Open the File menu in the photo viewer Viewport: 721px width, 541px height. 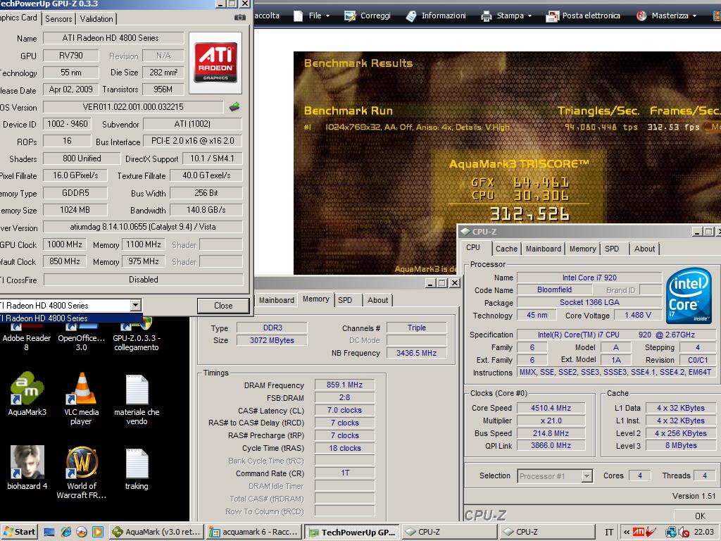point(312,15)
